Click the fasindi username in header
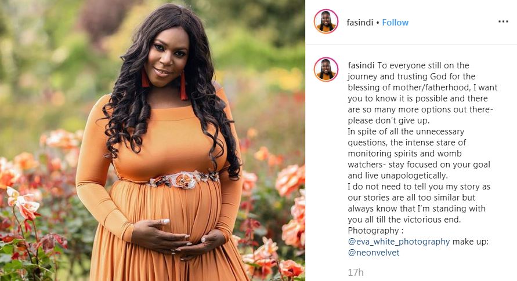The width and height of the screenshot is (517, 281). [x=360, y=23]
